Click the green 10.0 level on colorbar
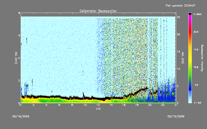Screen dimensions: 207x129 click(190, 67)
